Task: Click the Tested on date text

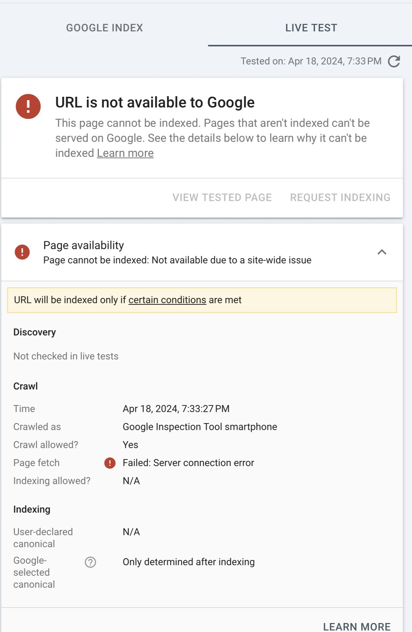Action: click(x=311, y=61)
